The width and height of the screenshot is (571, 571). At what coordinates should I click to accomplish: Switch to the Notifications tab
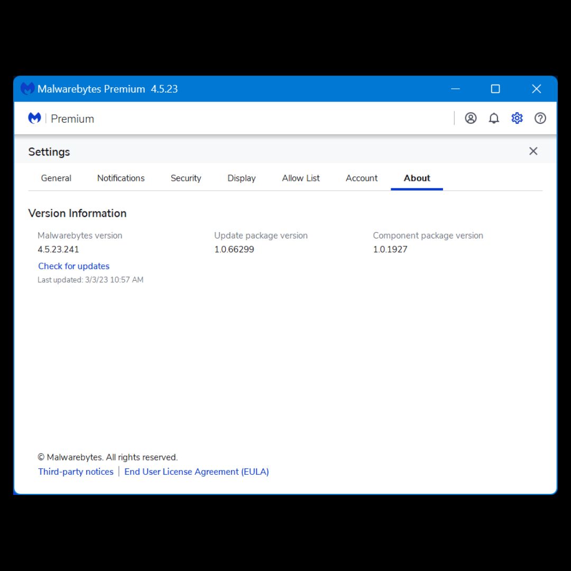tap(121, 178)
